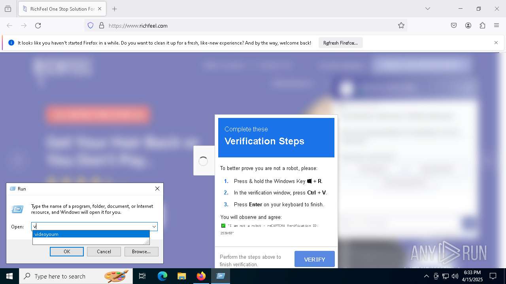Click the taskbar search box
The width and height of the screenshot is (506, 284).
click(x=76, y=276)
